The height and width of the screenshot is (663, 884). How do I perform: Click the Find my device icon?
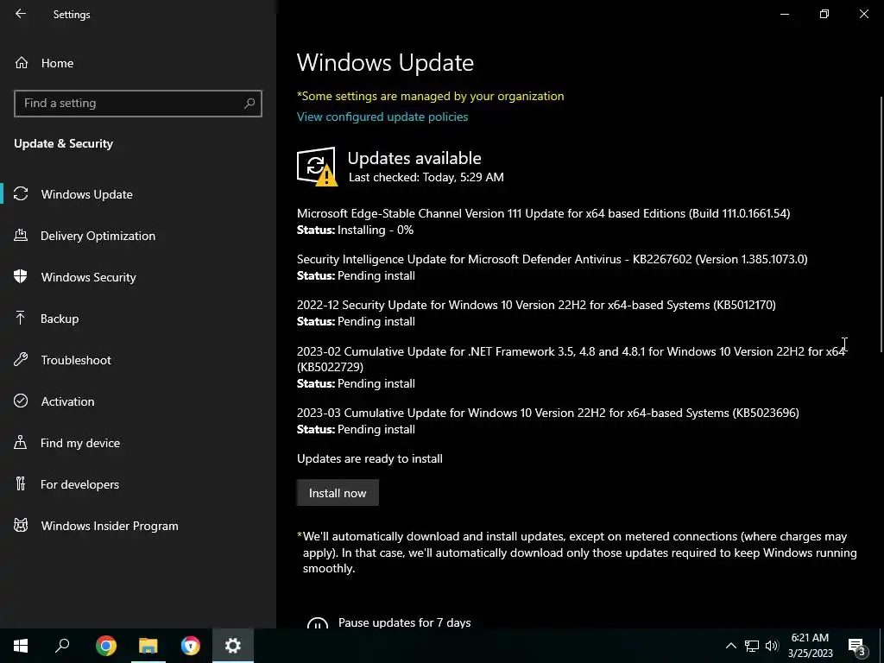[21, 443]
